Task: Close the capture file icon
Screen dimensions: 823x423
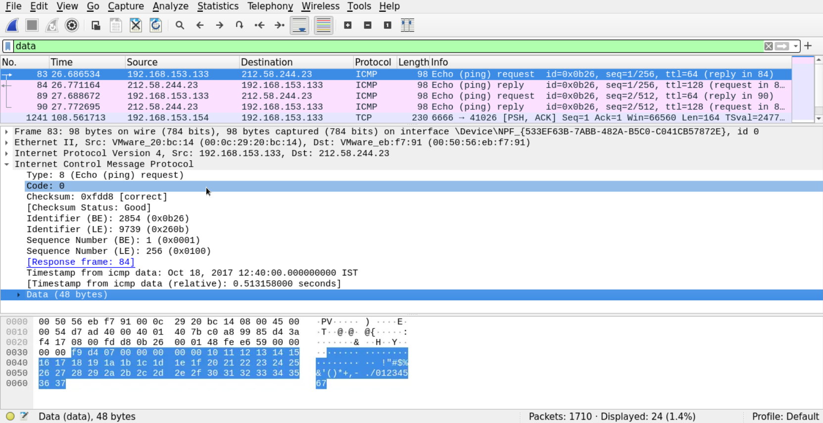Action: click(x=136, y=25)
